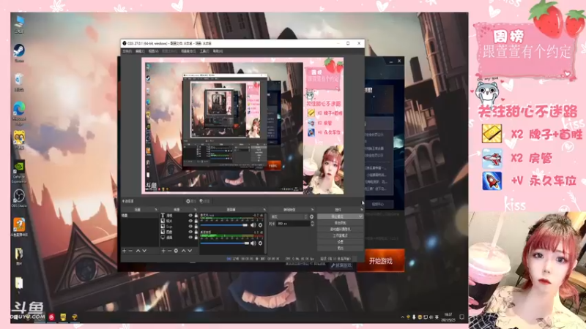Click 开始游戏 in the game launcher window
Screen dimensions: 586x329
coord(380,261)
